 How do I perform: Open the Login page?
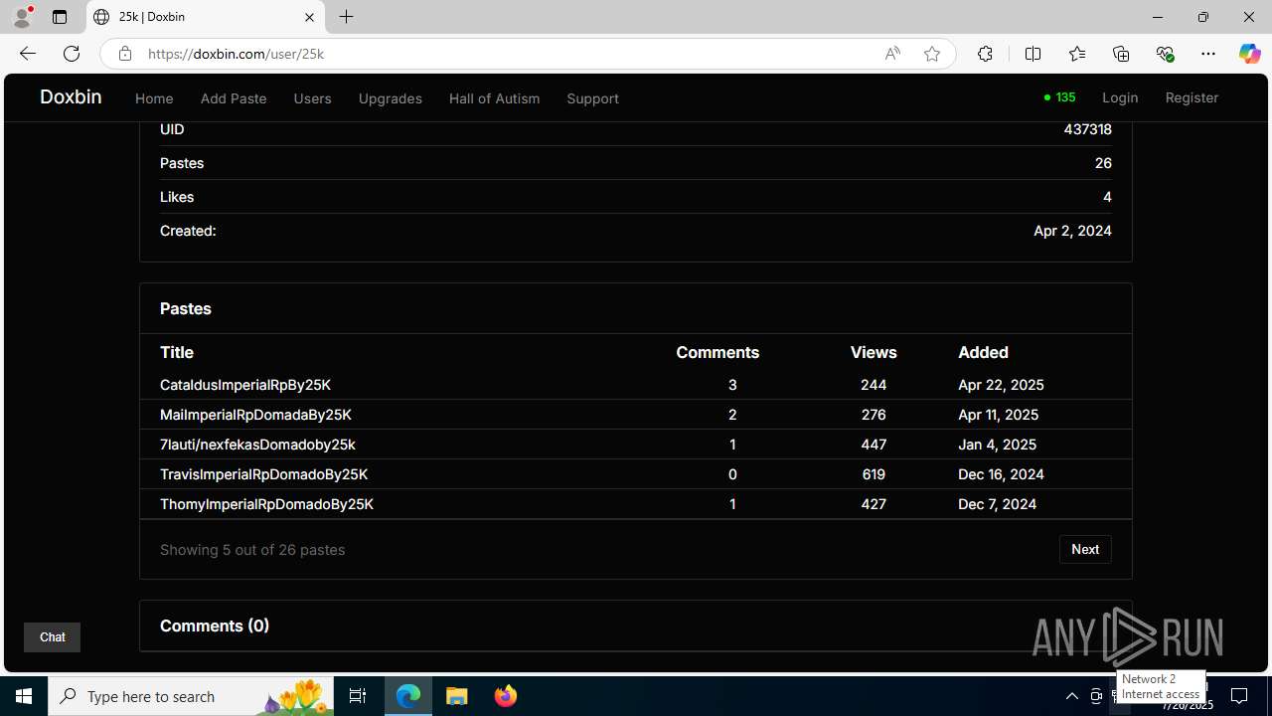point(1120,97)
